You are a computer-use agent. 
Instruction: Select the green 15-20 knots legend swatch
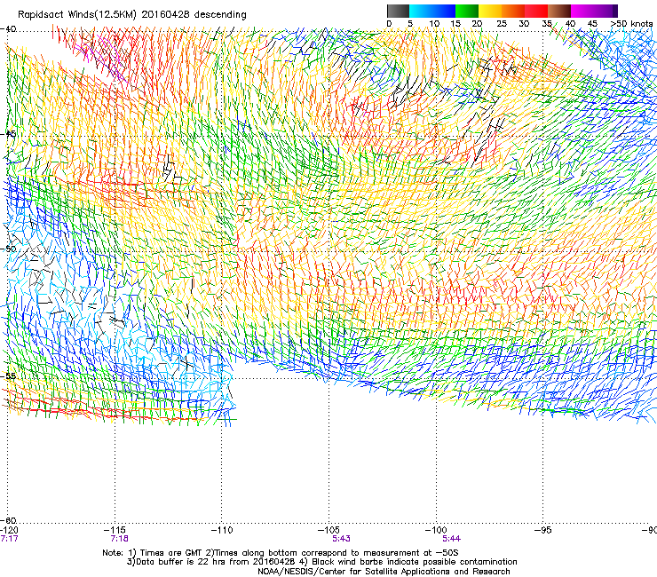(x=467, y=11)
